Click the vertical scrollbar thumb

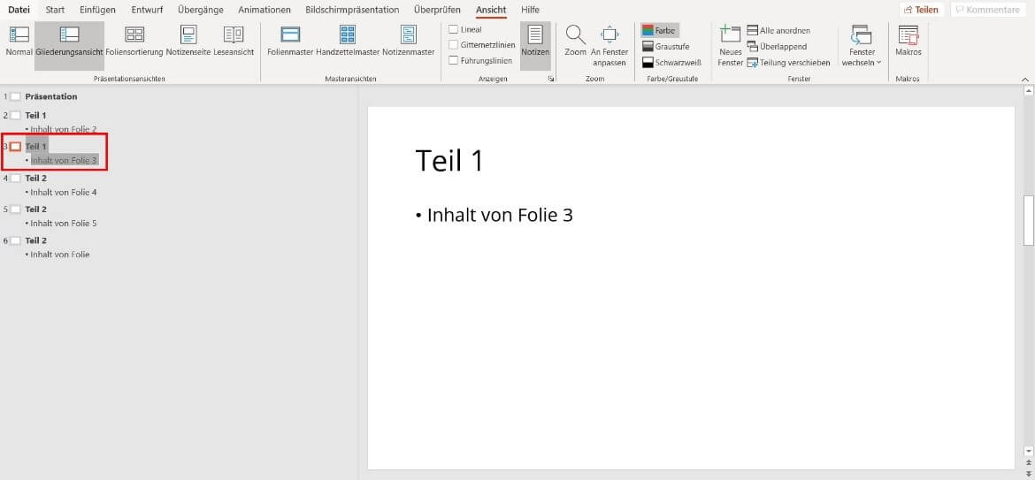click(x=1028, y=219)
